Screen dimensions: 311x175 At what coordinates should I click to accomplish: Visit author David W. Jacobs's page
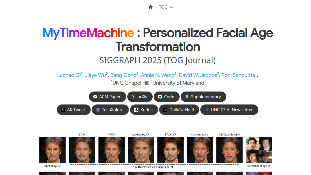(198, 75)
